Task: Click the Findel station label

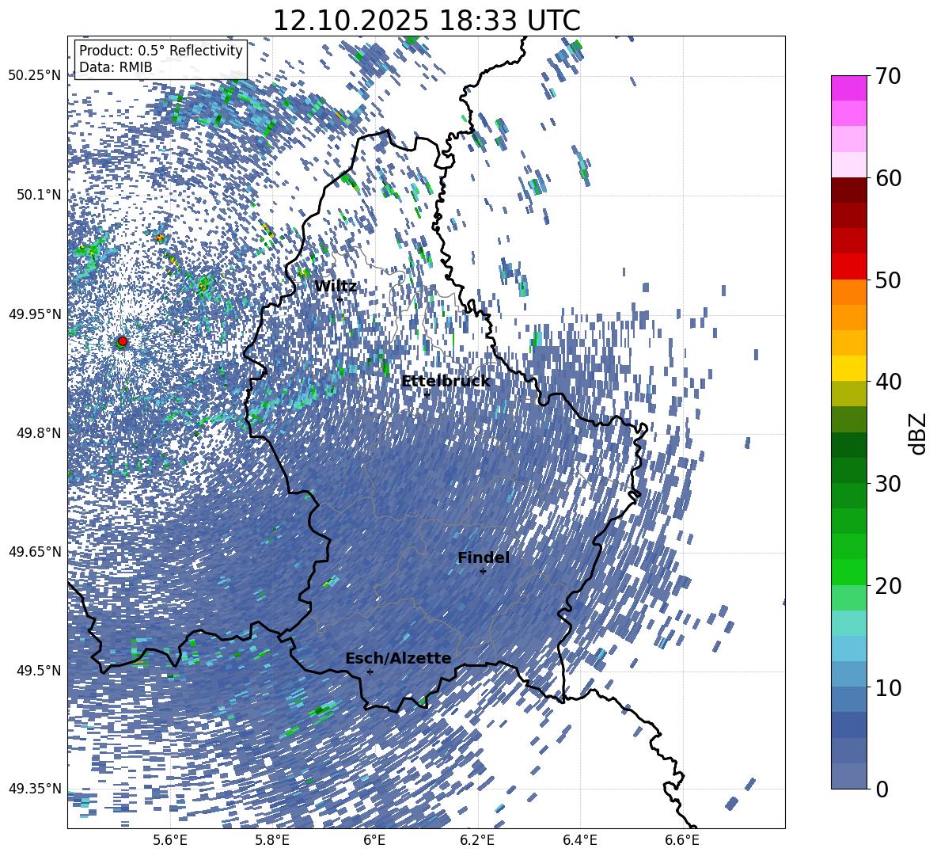Action: 484,557
